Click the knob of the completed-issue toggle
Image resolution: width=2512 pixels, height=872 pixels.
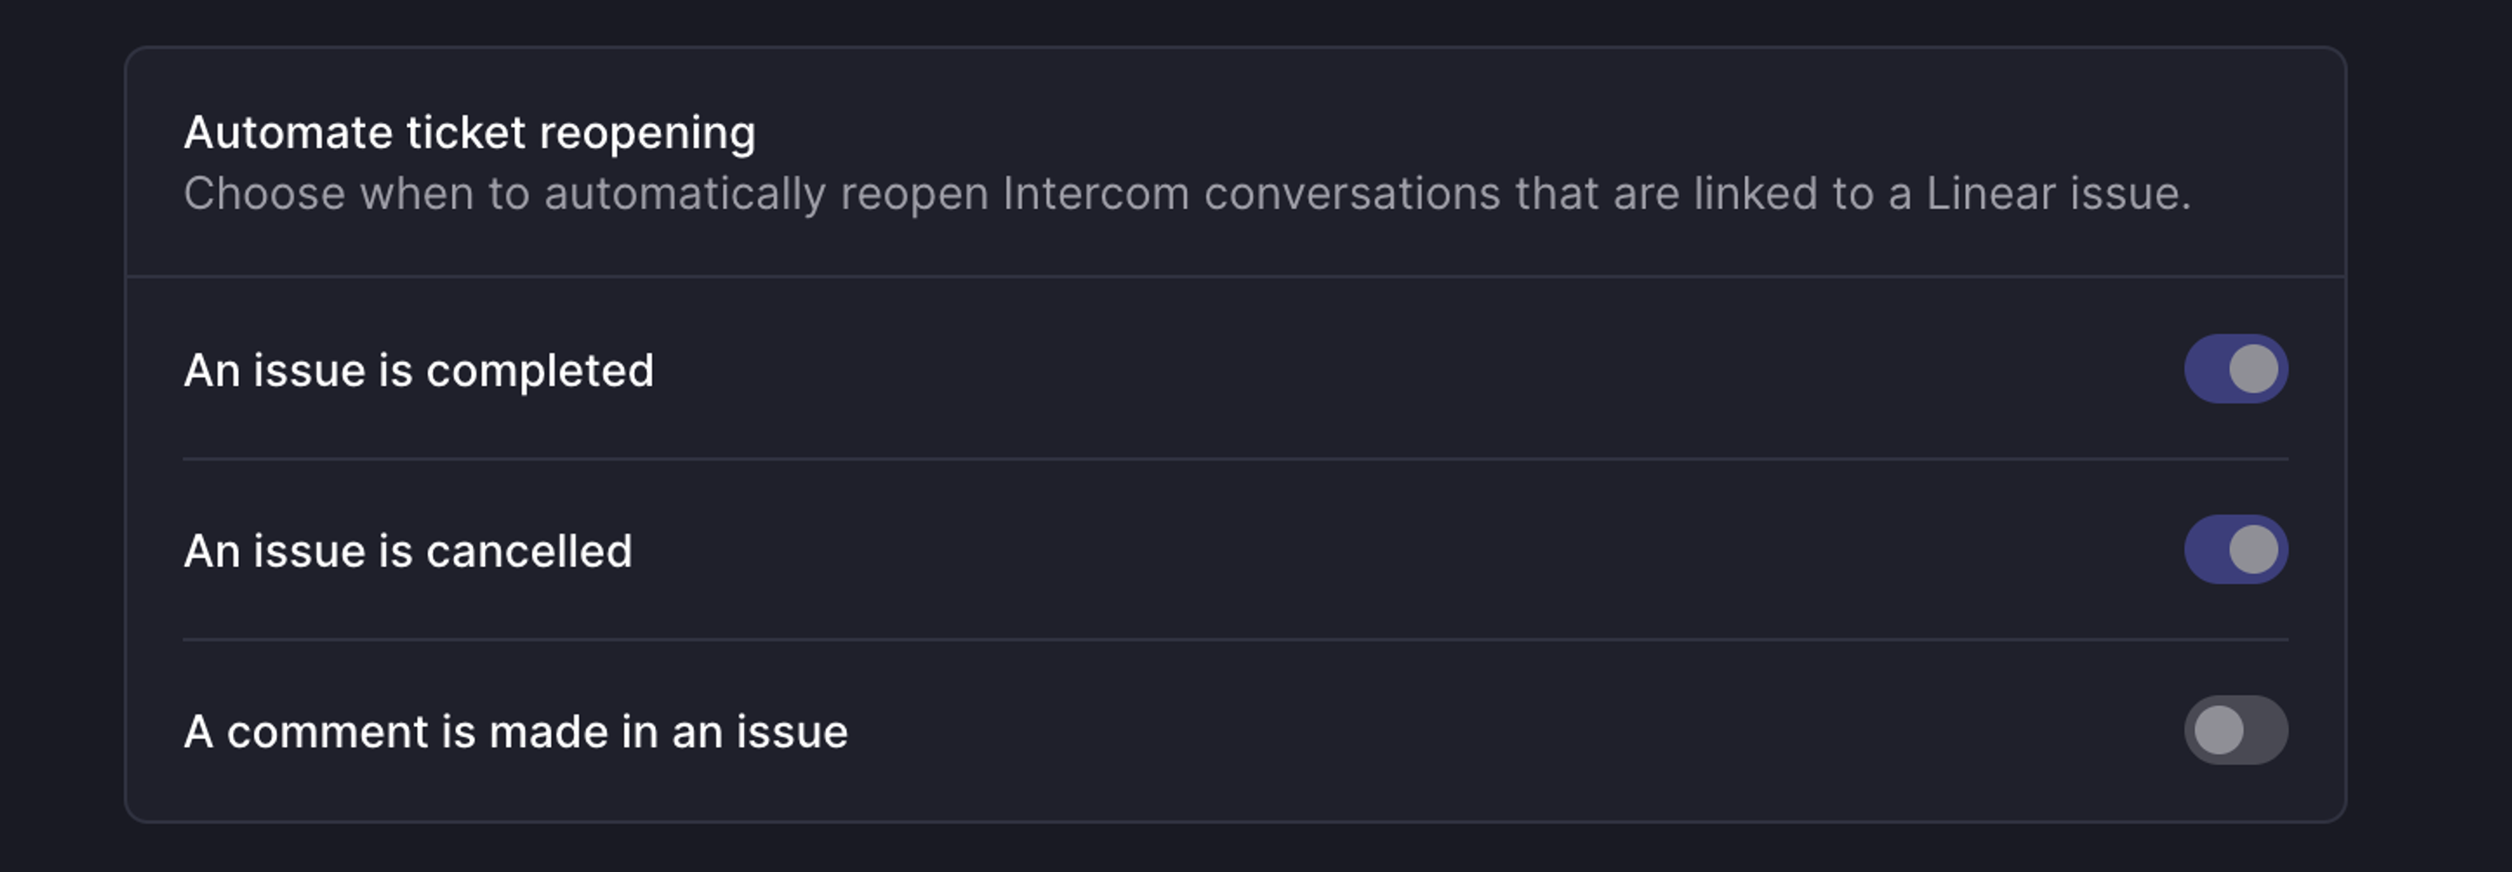point(2255,368)
